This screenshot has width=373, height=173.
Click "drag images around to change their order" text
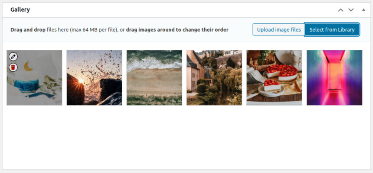pyautogui.click(x=177, y=30)
